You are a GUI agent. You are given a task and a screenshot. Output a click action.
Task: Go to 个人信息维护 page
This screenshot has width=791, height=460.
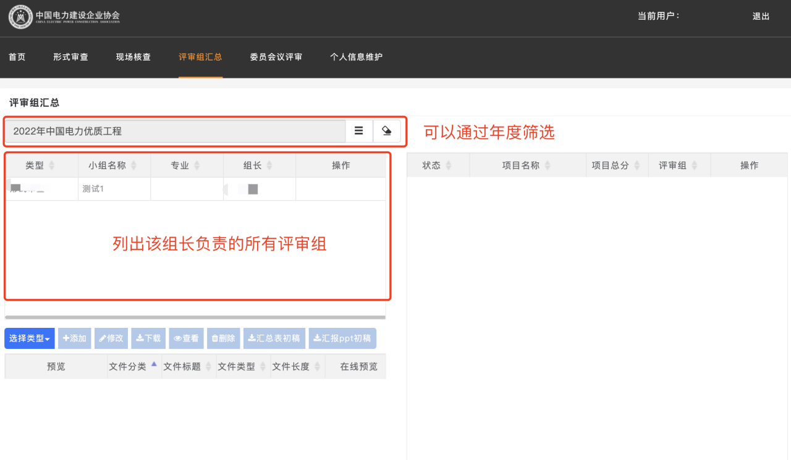tap(357, 57)
